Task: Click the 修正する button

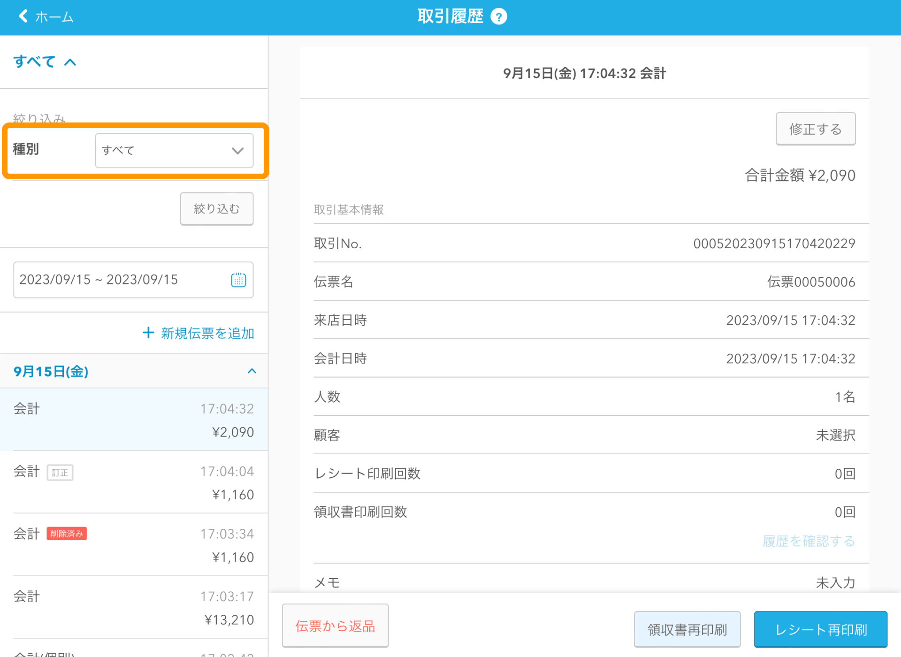Action: click(x=815, y=129)
